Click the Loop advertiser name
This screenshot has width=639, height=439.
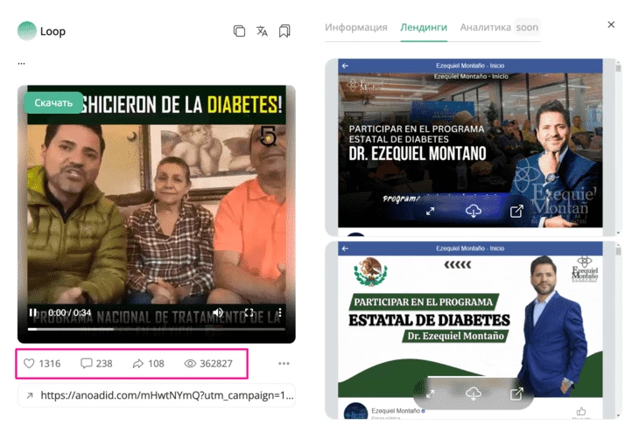pyautogui.click(x=53, y=31)
